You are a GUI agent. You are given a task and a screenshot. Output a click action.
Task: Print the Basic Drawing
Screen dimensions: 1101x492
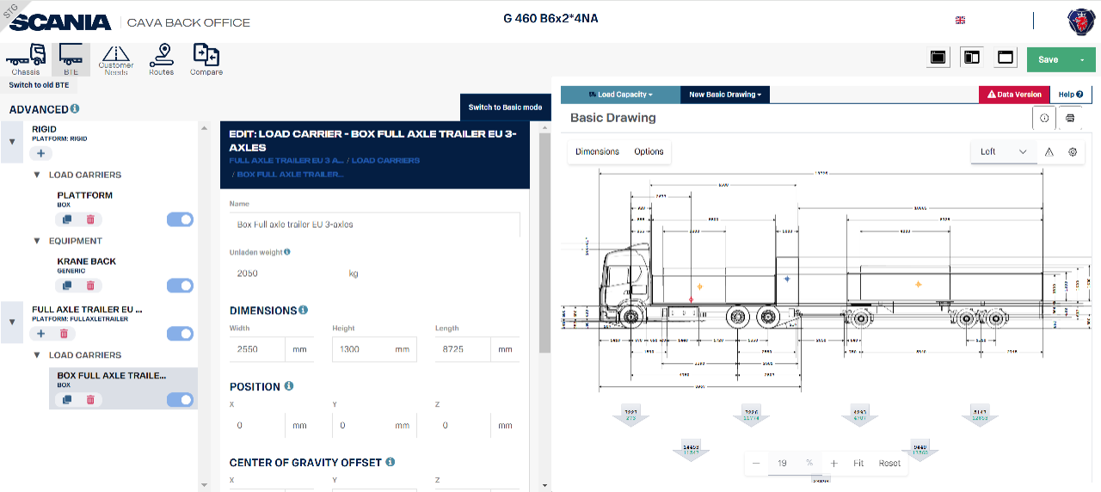tap(1070, 118)
